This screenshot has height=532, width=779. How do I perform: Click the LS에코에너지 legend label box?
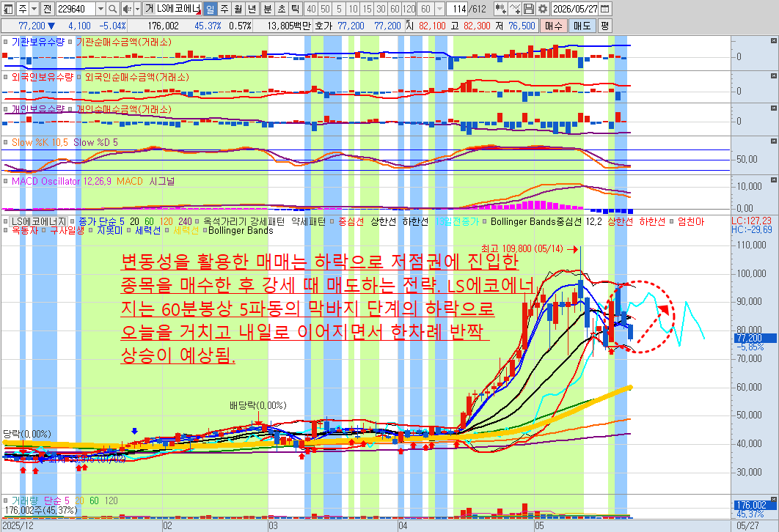coord(39,222)
